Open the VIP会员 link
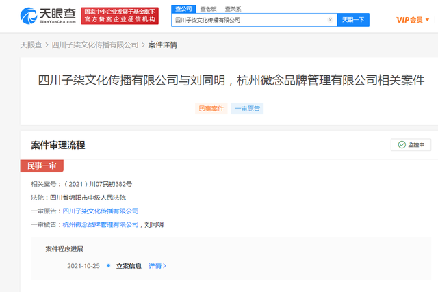438x292 pixels. pyautogui.click(x=411, y=20)
